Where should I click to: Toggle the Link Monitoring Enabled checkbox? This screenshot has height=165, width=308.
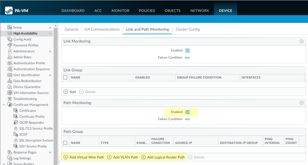pyautogui.click(x=188, y=51)
